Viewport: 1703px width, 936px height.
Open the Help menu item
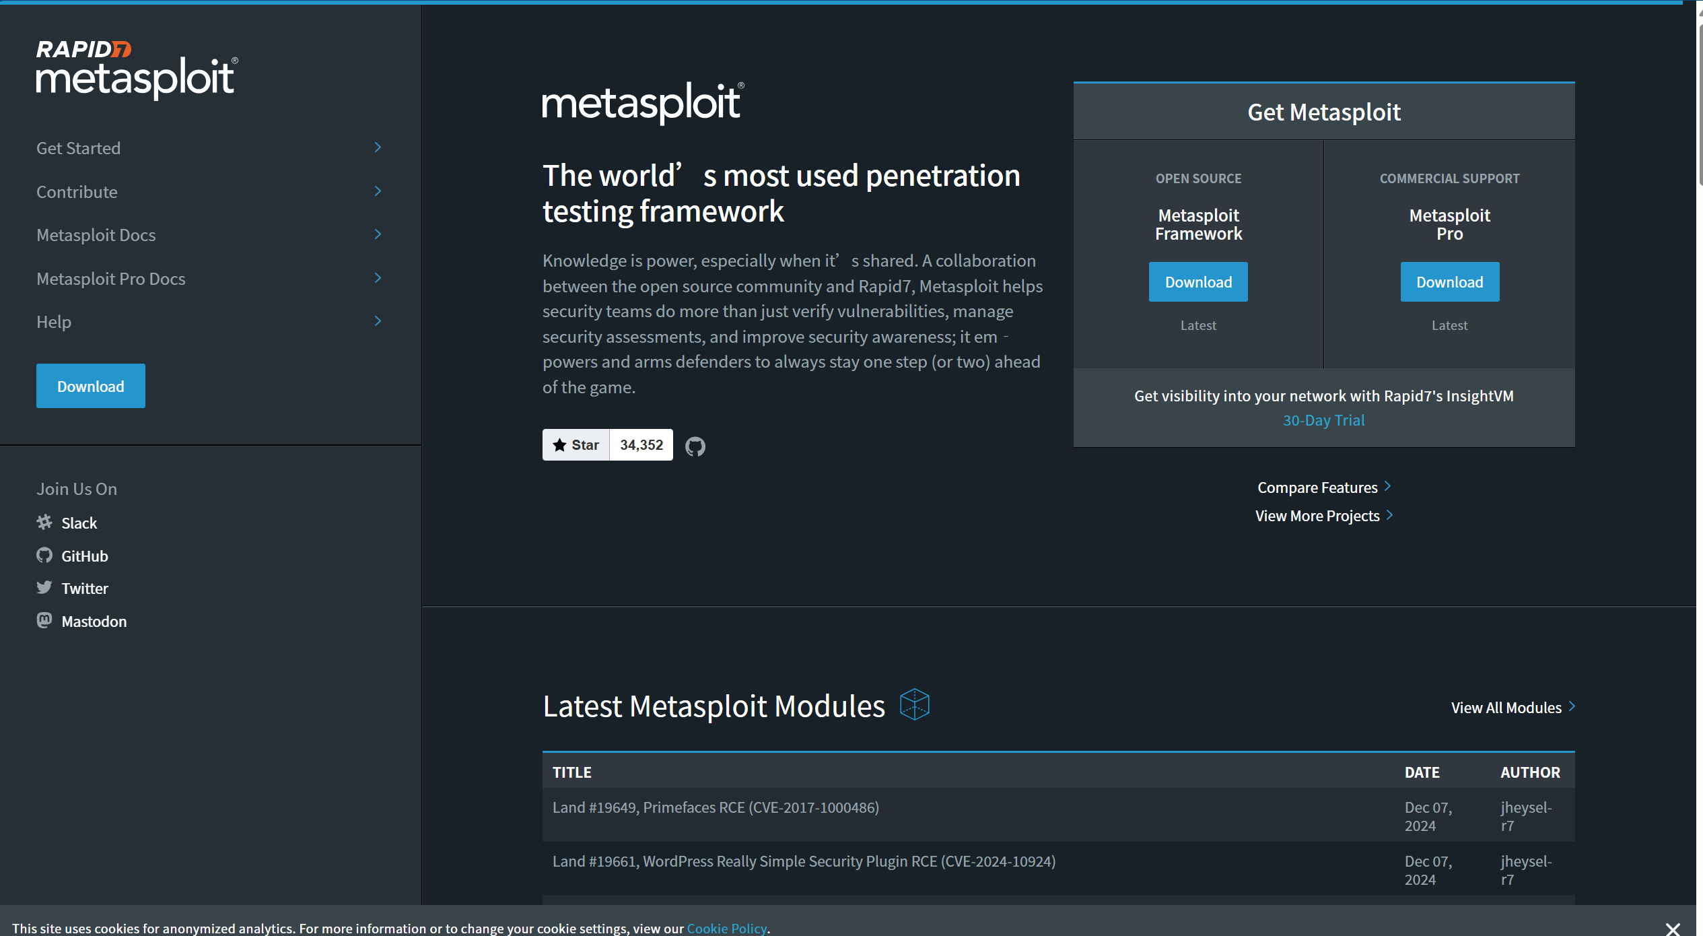(54, 322)
